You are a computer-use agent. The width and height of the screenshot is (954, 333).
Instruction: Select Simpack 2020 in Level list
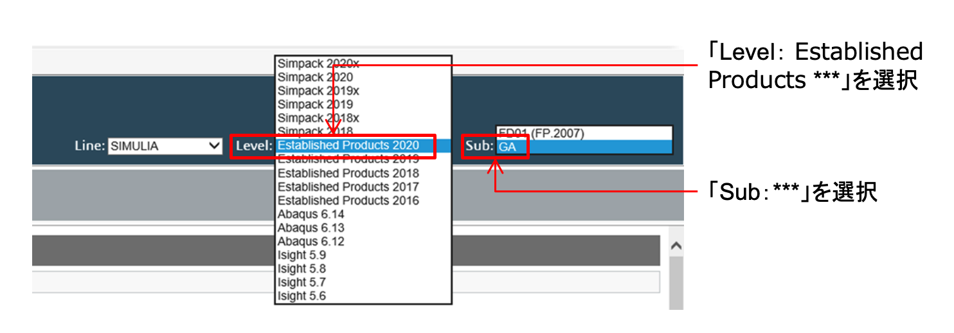[x=363, y=77]
